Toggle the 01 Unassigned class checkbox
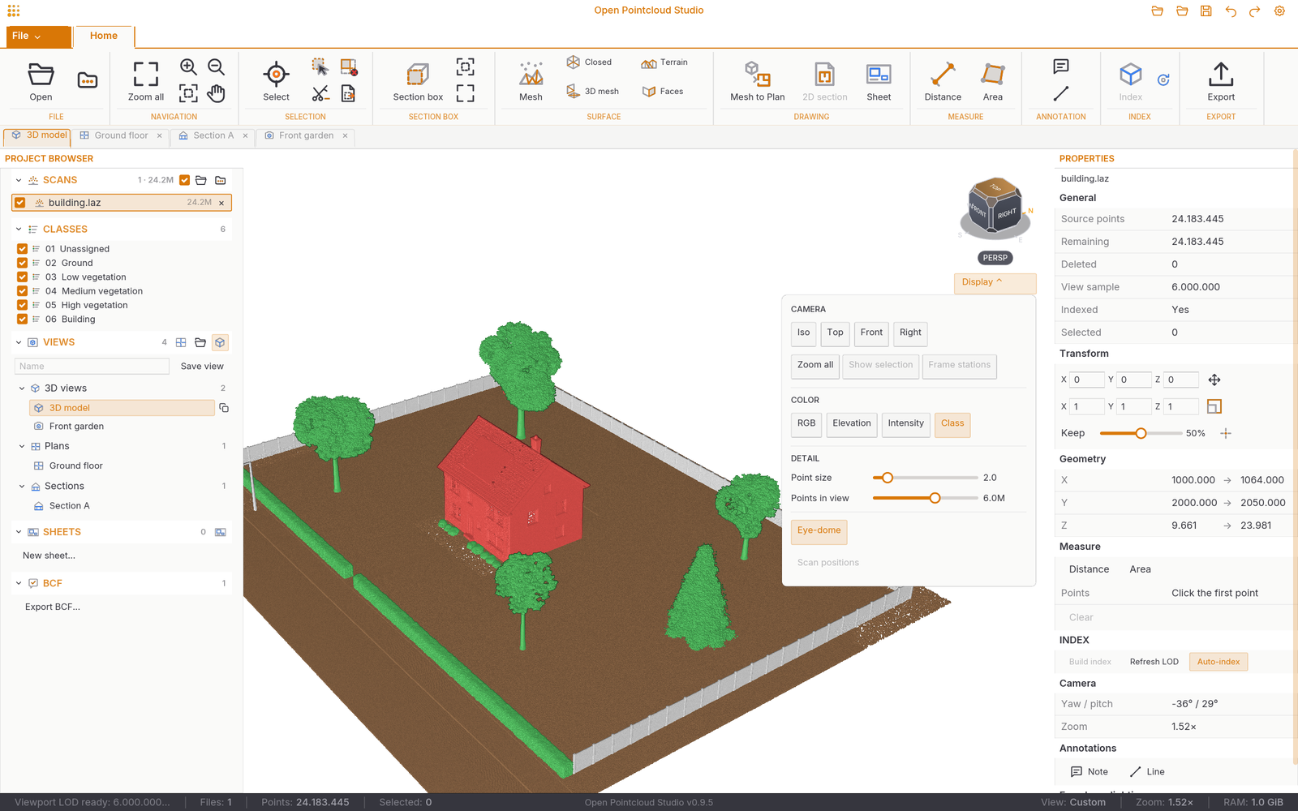Screen dimensions: 1298x811 22,249
